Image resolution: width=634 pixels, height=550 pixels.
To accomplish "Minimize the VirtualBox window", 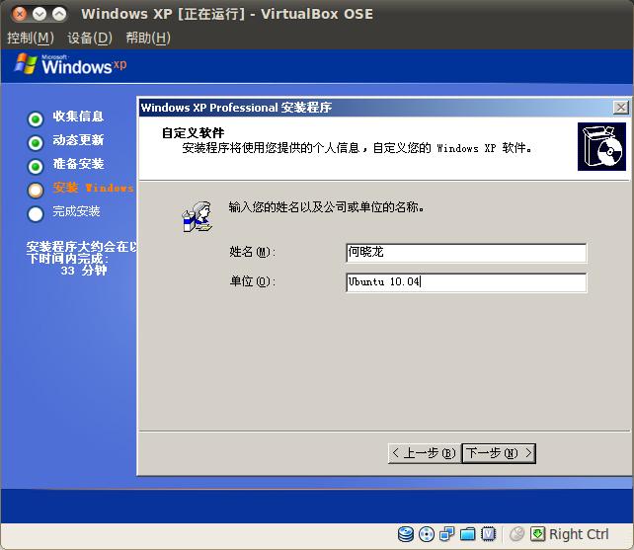I will (40, 14).
